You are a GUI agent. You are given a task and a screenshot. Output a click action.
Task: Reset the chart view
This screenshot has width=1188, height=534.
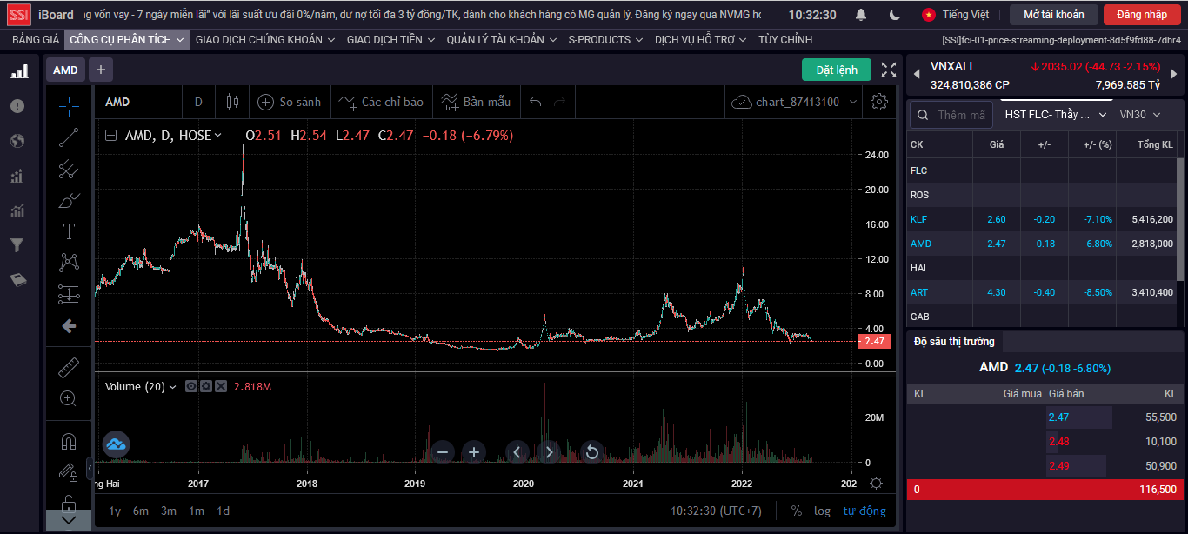591,452
